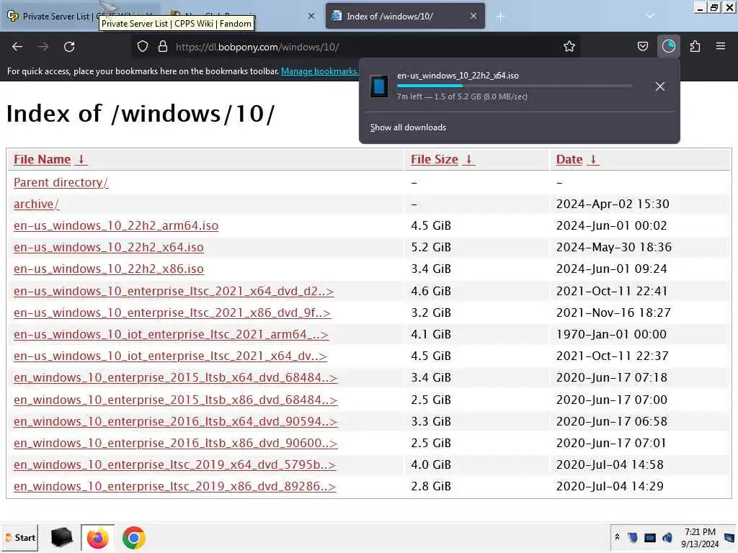This screenshot has height=553, width=738.
Task: Click the Firefox taskbar icon
Action: (x=97, y=537)
